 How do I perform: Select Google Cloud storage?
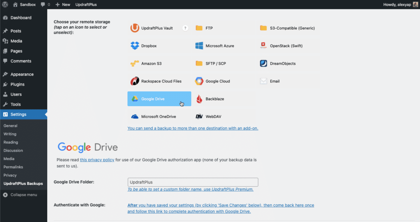click(224, 81)
